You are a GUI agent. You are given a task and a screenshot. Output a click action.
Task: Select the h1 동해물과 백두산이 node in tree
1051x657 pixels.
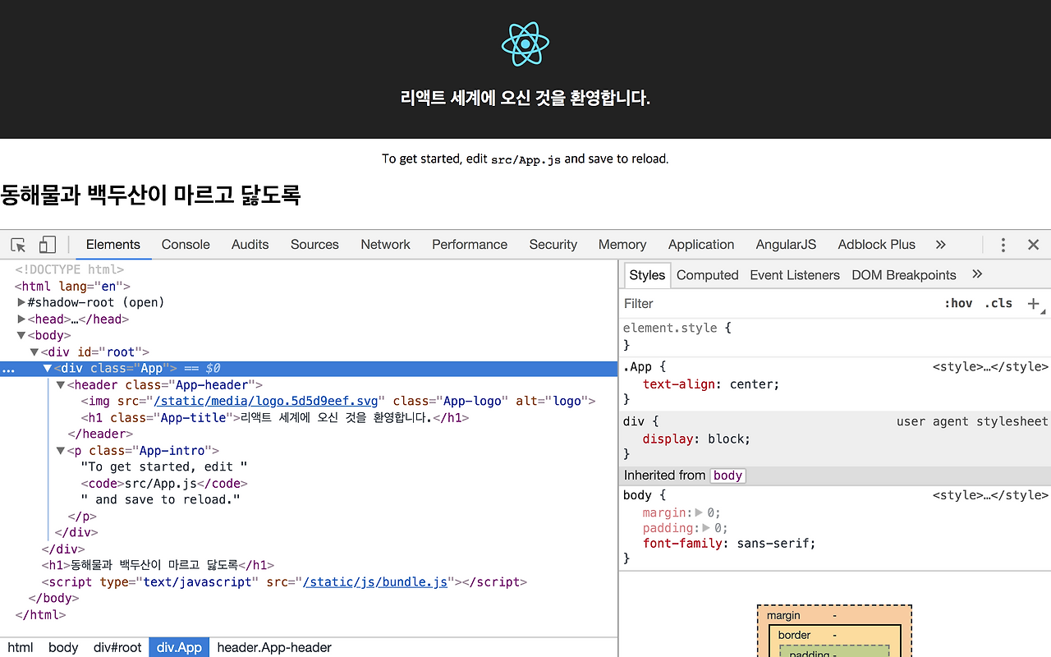158,566
